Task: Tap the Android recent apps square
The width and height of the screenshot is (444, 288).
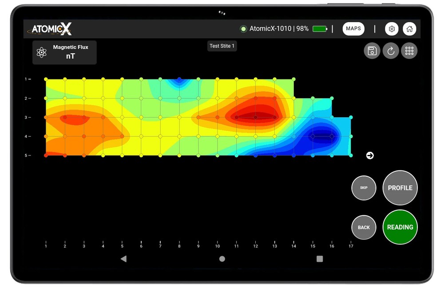Action: coord(320,259)
